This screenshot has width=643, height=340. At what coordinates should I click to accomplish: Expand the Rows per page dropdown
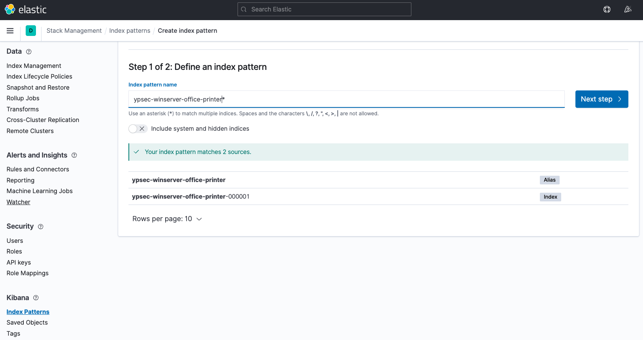pos(167,219)
